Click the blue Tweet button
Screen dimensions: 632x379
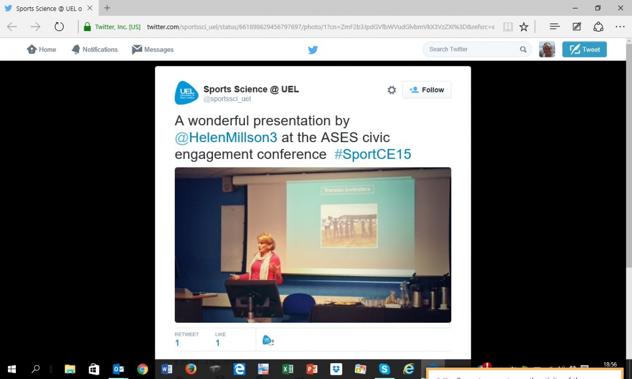click(585, 49)
